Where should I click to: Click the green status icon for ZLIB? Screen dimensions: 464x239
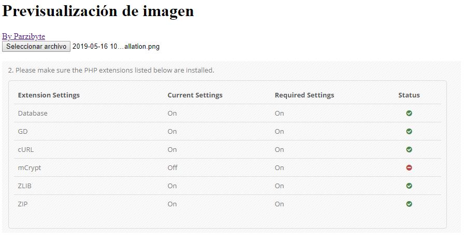409,186
